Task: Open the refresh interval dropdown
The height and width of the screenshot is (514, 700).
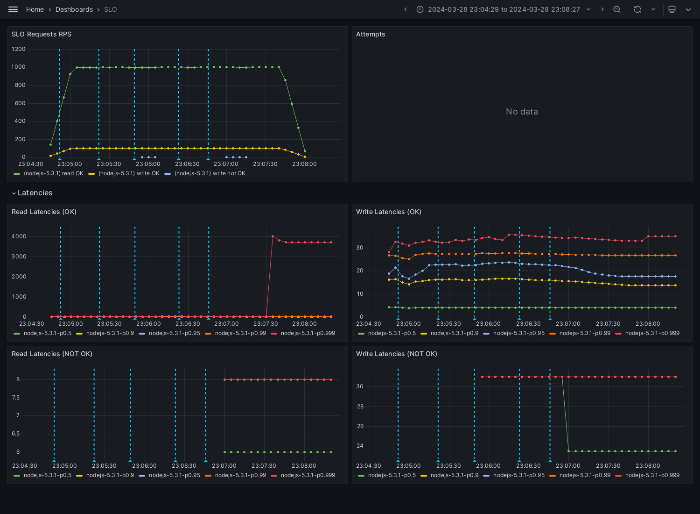Action: 653,9
